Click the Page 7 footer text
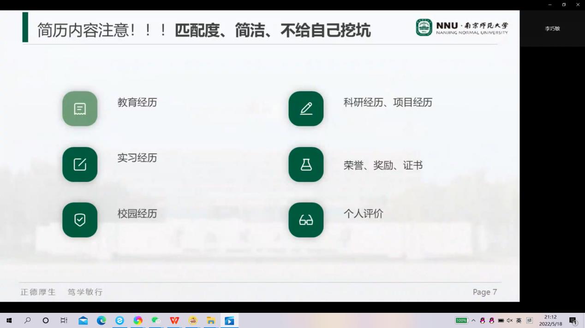The width and height of the screenshot is (585, 328). pyautogui.click(x=485, y=292)
